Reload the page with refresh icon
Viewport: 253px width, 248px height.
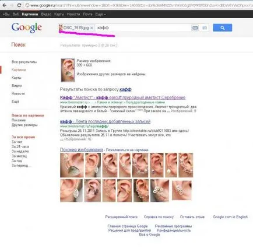(19, 5)
